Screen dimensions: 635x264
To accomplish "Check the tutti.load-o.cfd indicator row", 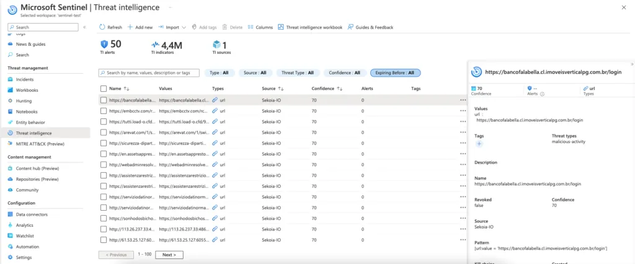I will [x=104, y=121].
